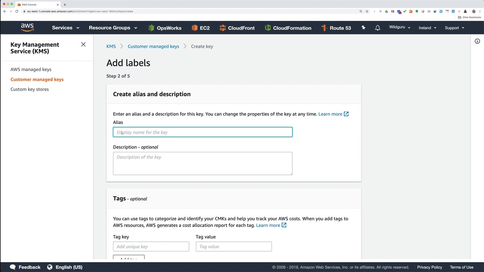Select AWS managed keys in sidebar
484x272 pixels.
31,70
